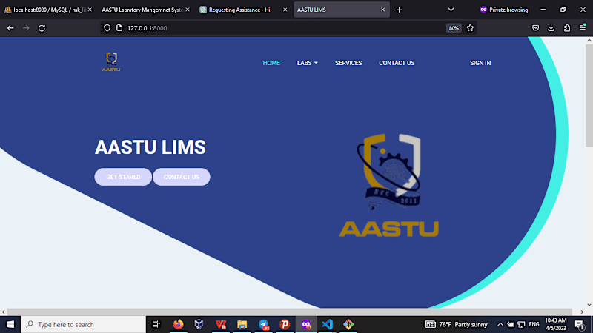This screenshot has height=333, width=593.
Task: Click the network icon in system tray
Action: [x=522, y=324]
